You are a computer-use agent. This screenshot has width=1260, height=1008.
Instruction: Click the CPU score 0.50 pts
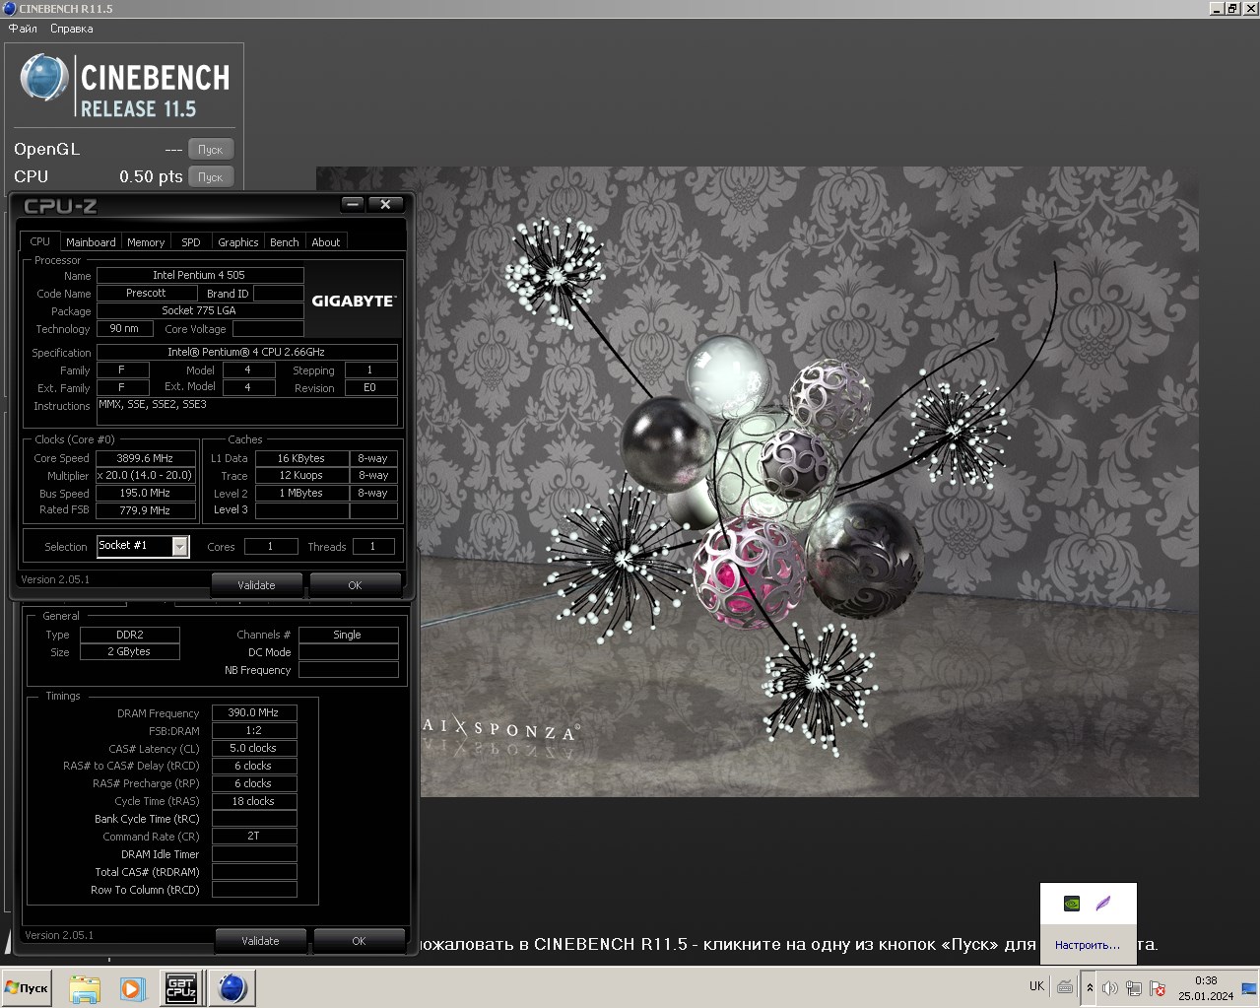pos(151,176)
